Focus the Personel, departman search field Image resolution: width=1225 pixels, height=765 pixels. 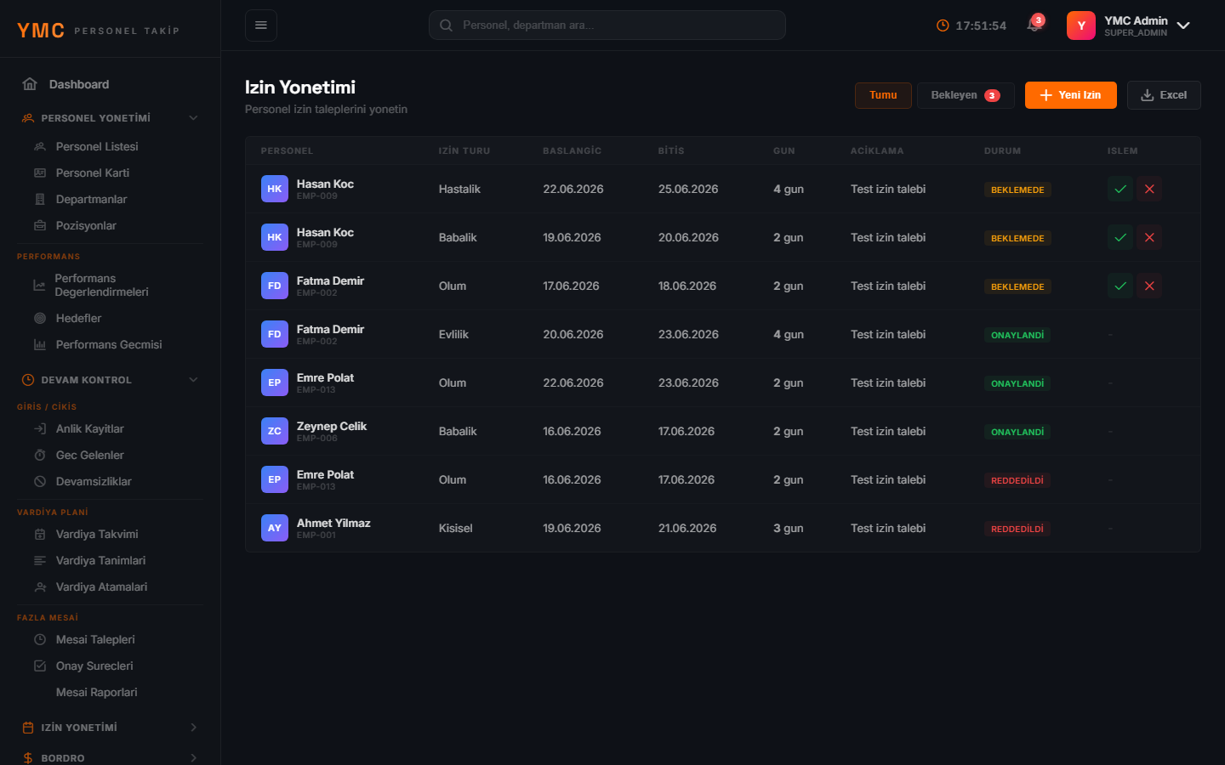pos(607,25)
